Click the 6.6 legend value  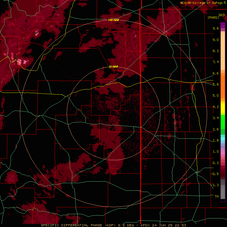coord(216,73)
